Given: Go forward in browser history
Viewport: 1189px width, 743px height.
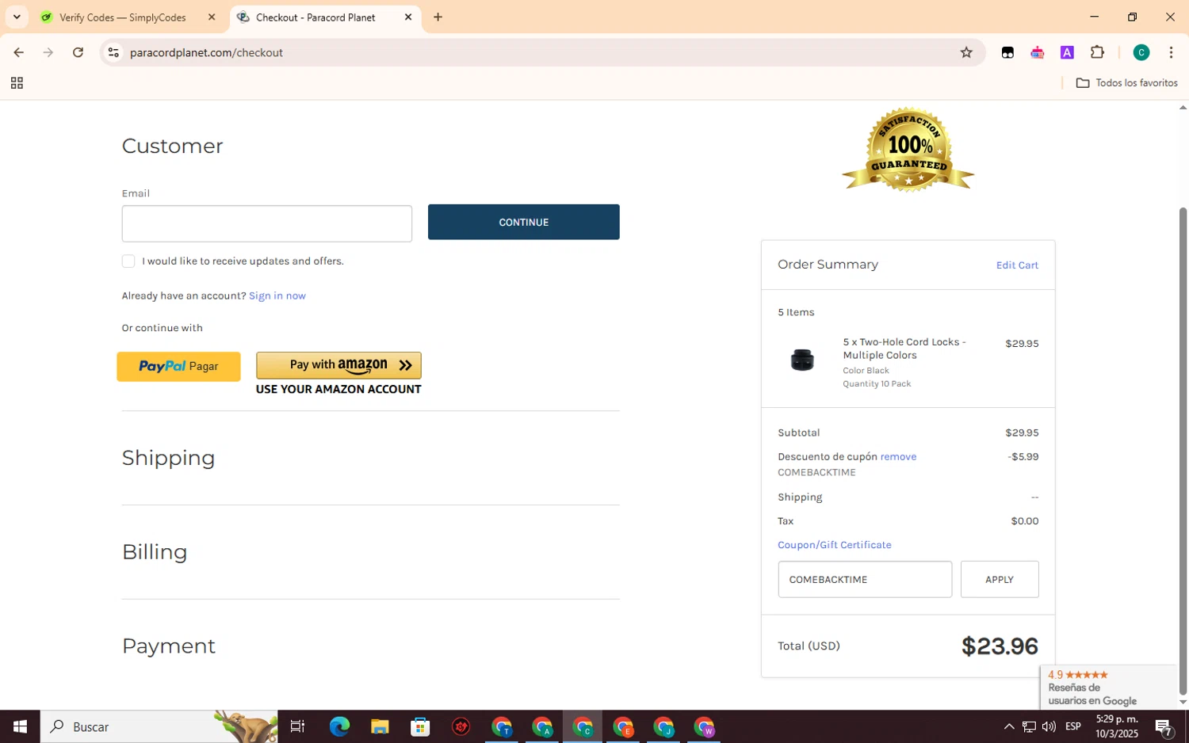Looking at the screenshot, I should coord(48,52).
